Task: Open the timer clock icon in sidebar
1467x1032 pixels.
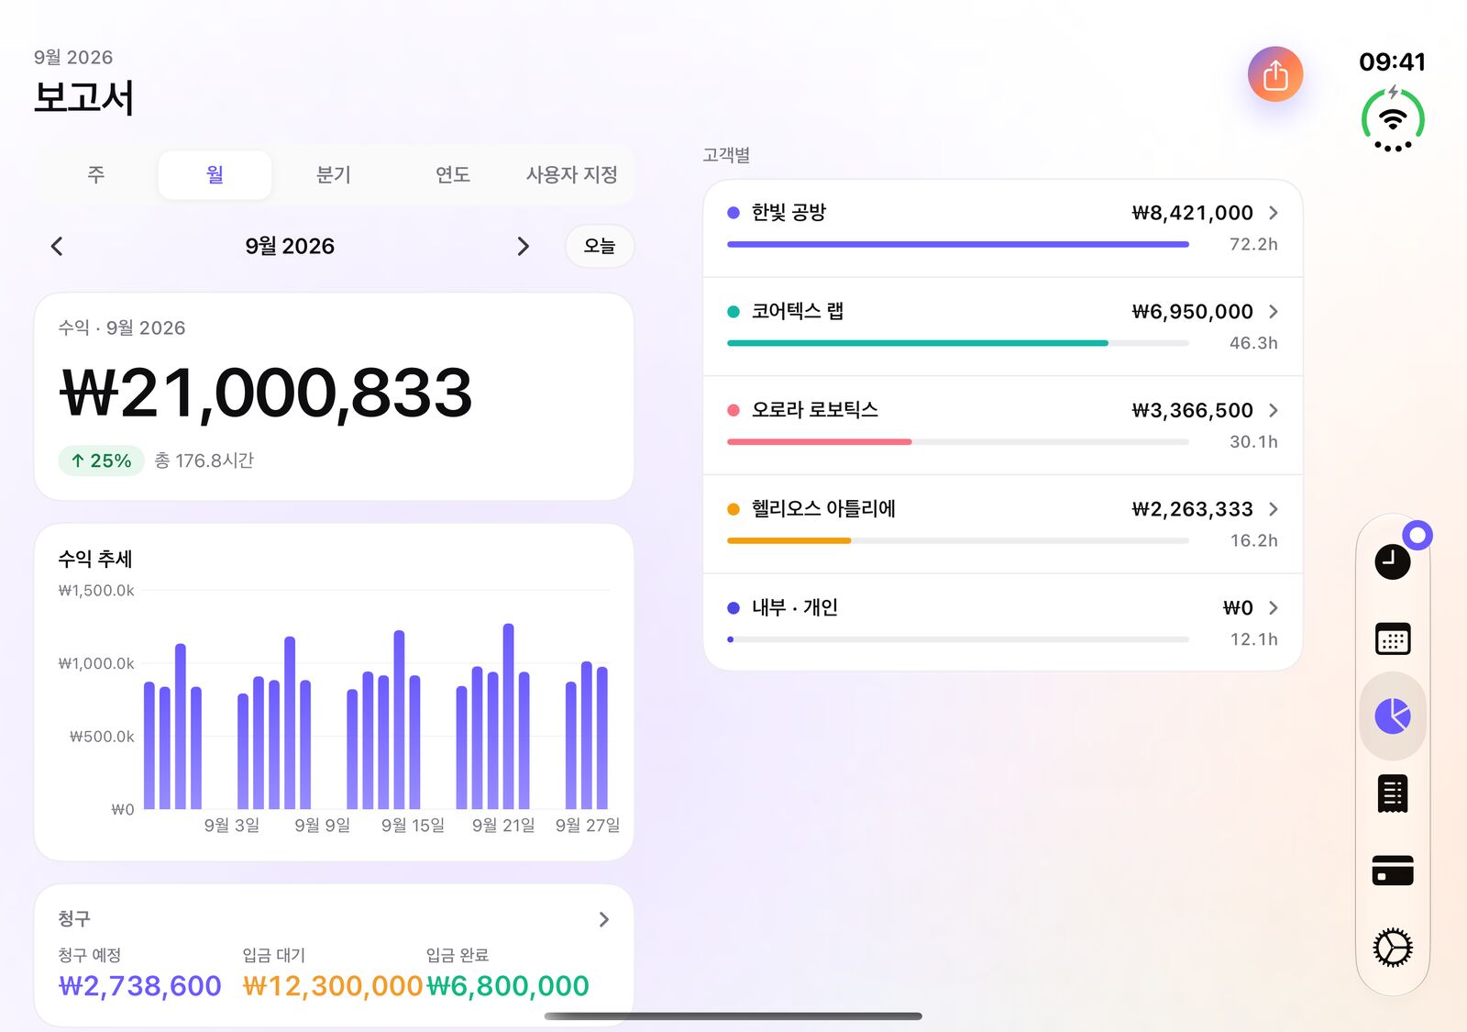Action: (x=1392, y=561)
